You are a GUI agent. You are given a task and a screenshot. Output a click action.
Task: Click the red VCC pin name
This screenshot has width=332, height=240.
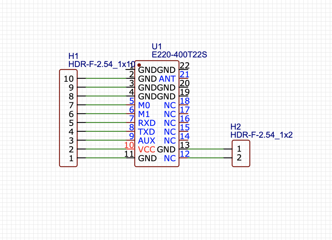(146, 149)
